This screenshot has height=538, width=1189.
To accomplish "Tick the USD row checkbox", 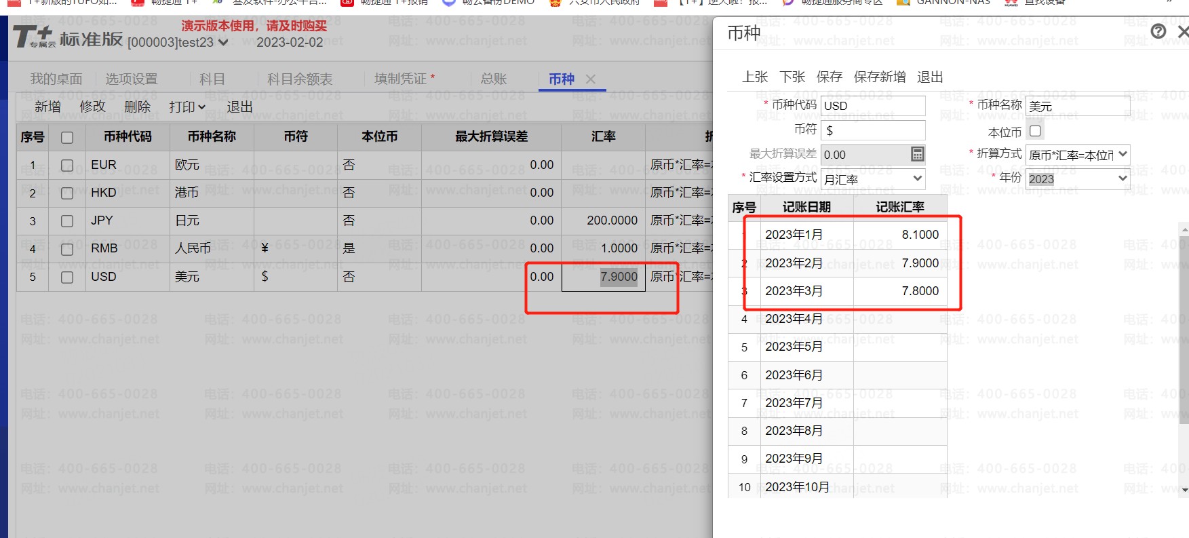I will pos(67,277).
